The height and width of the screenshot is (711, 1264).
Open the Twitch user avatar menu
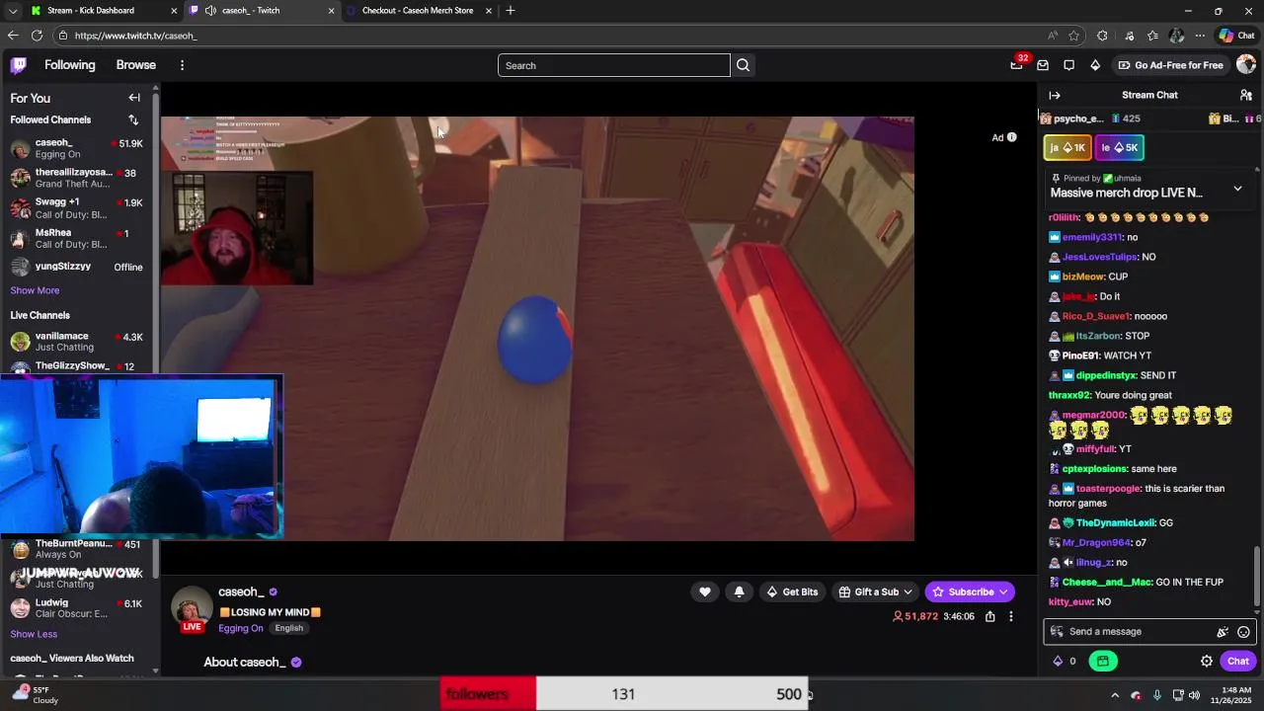click(1246, 65)
